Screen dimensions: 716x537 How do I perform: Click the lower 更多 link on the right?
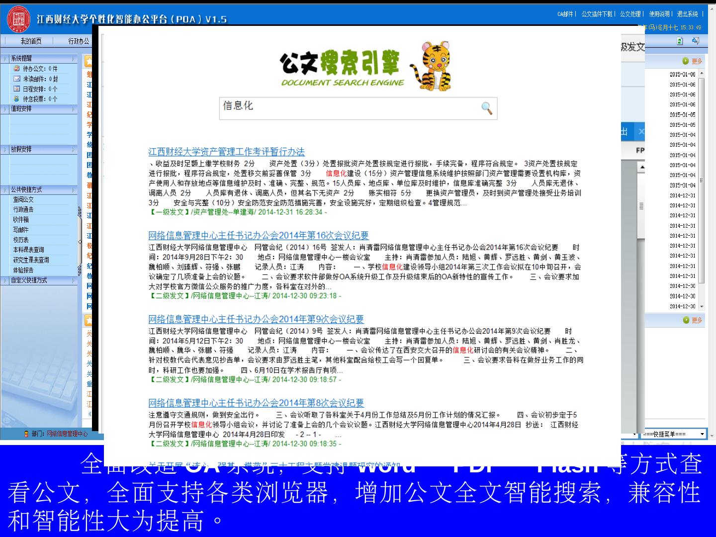(x=697, y=320)
